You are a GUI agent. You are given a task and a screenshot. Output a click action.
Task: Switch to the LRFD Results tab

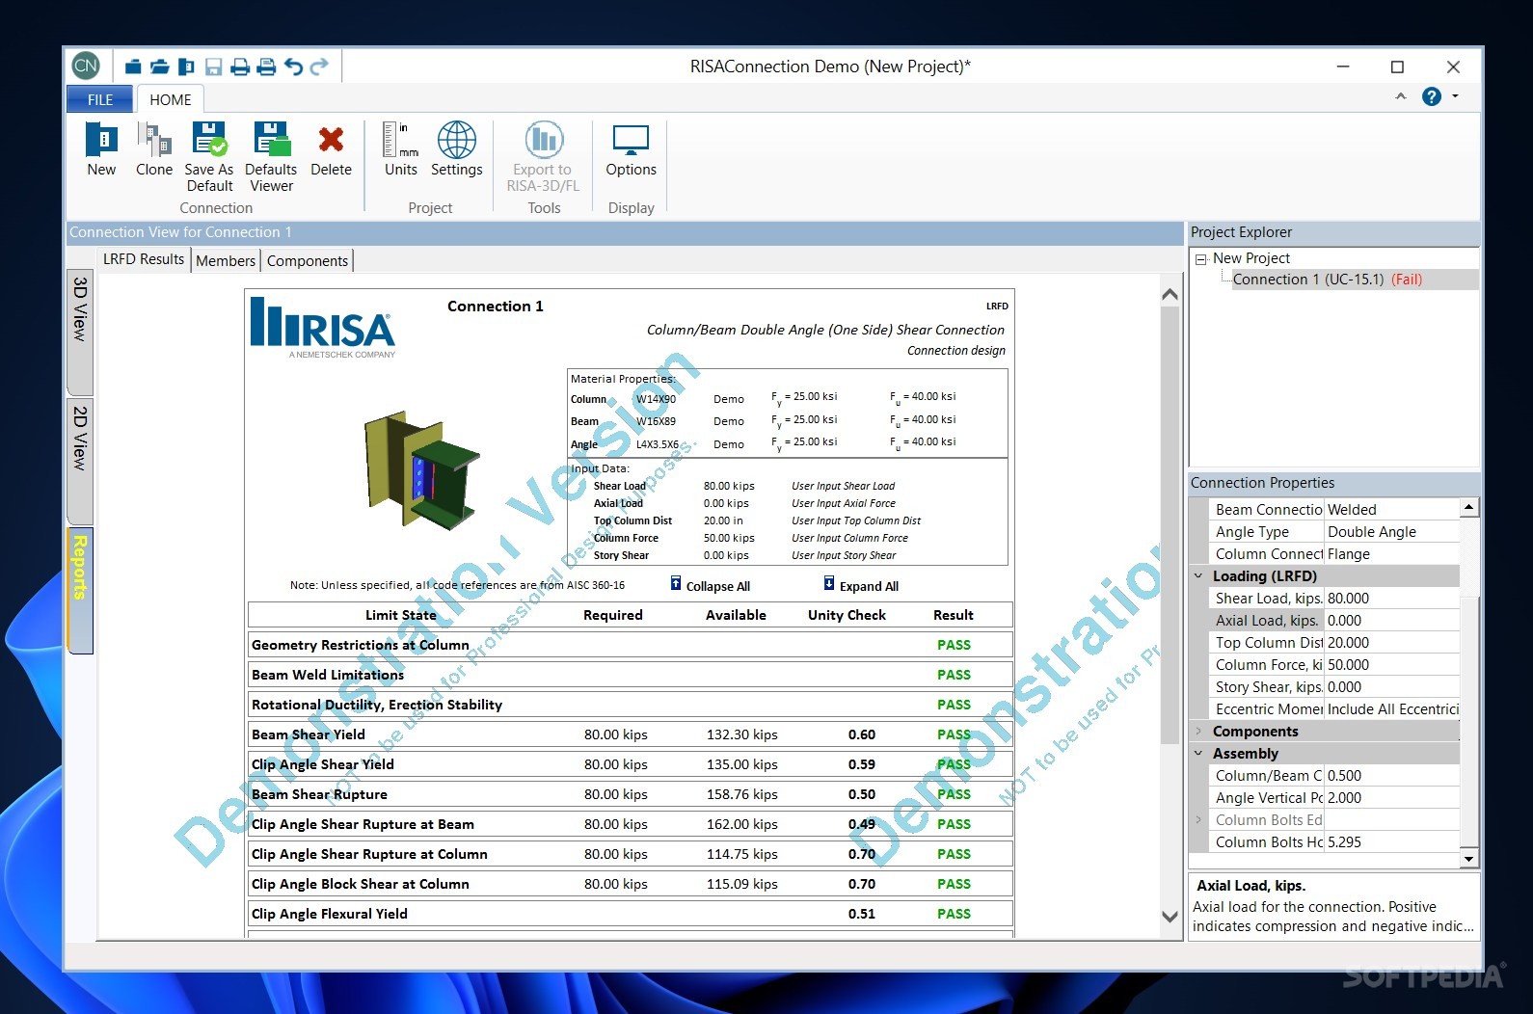pos(144,259)
